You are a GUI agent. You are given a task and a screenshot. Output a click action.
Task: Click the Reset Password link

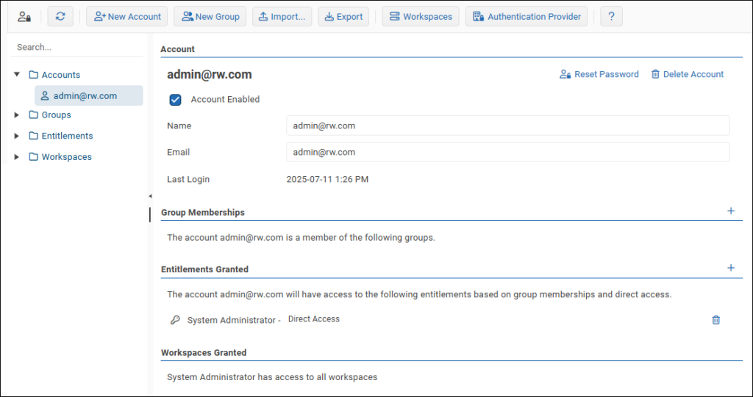(599, 74)
